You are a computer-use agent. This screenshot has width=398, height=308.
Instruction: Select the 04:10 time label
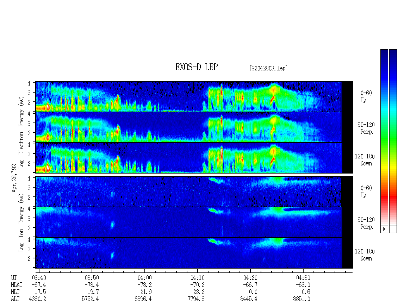(x=198, y=278)
